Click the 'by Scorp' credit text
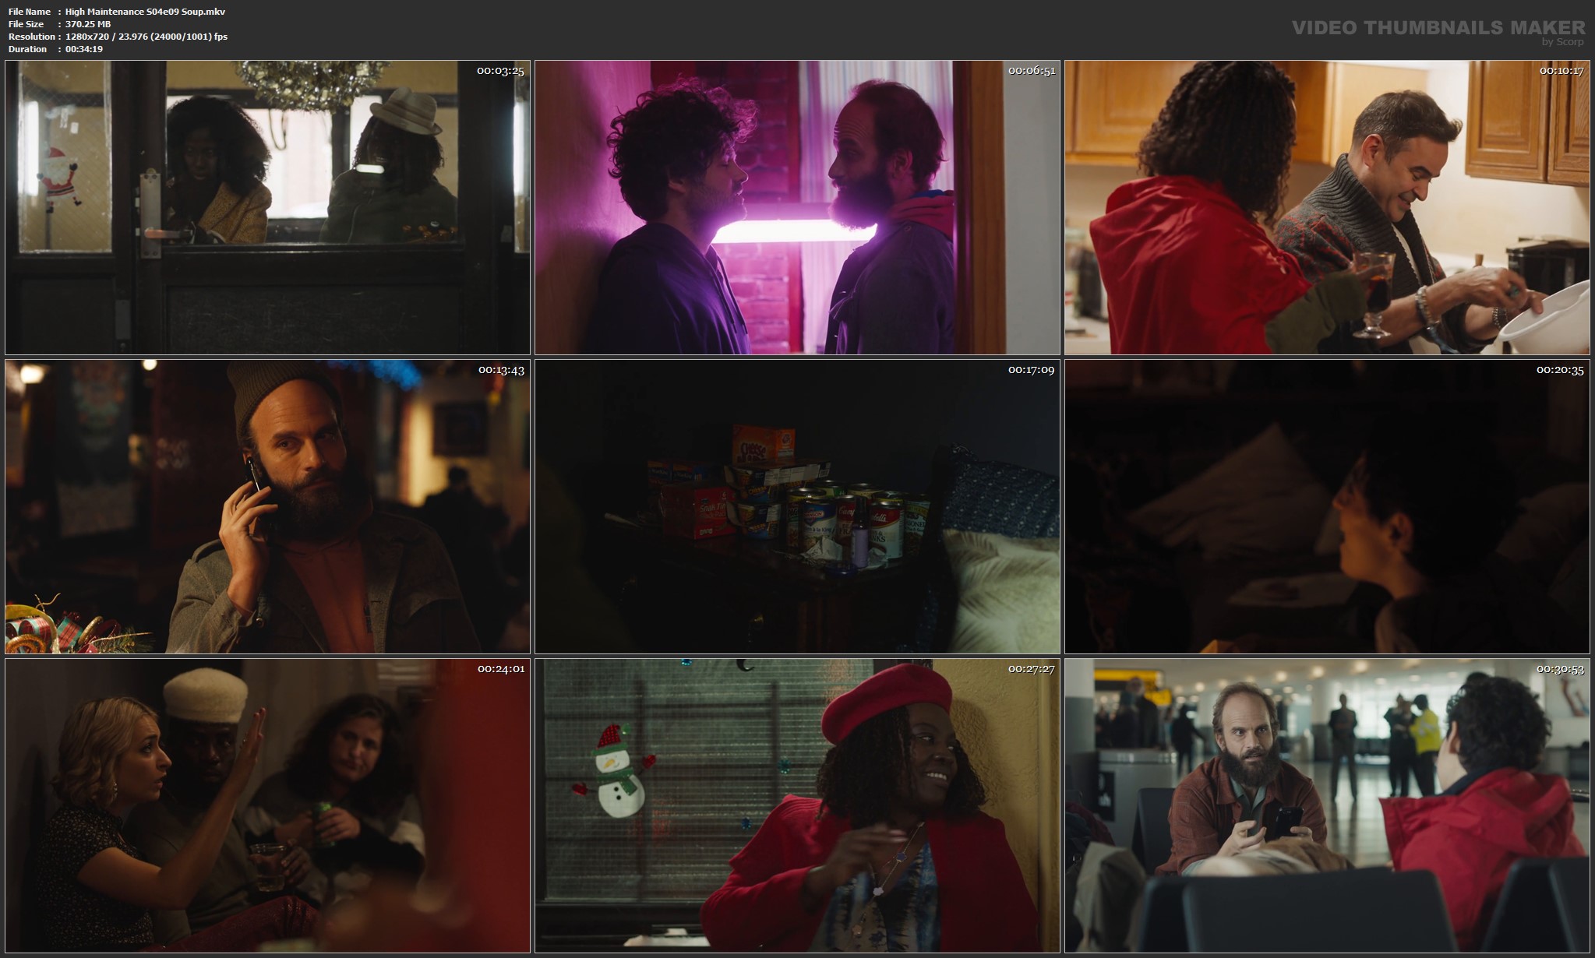 point(1562,42)
